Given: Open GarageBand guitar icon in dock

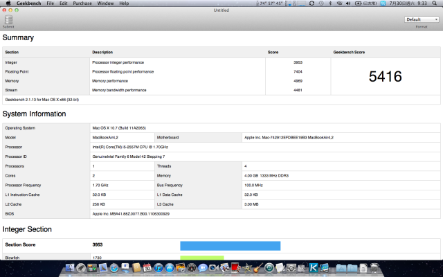Looking at the screenshot, I should click(257, 267).
